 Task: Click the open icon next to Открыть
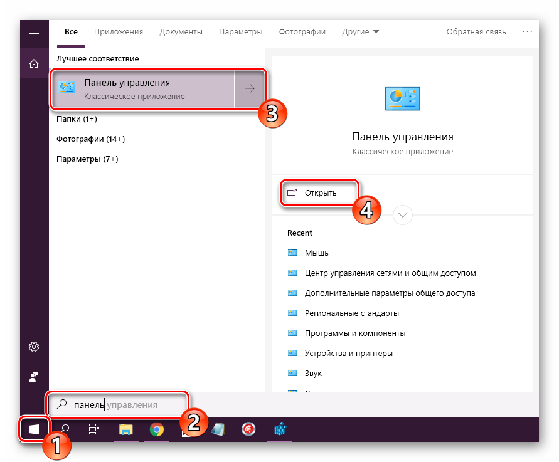click(292, 192)
